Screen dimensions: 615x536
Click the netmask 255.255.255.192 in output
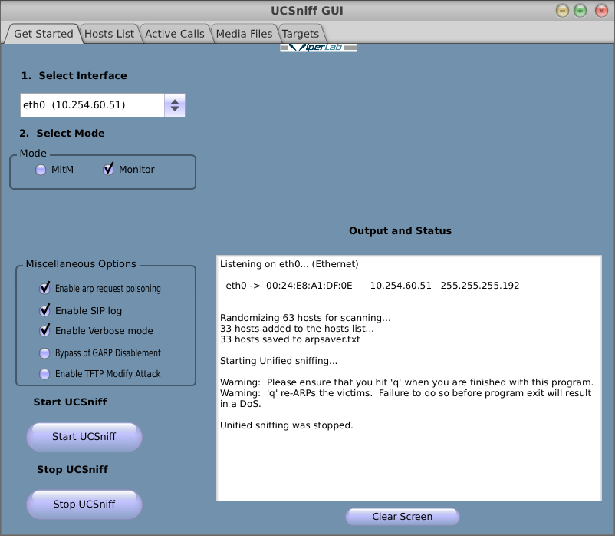click(x=480, y=286)
